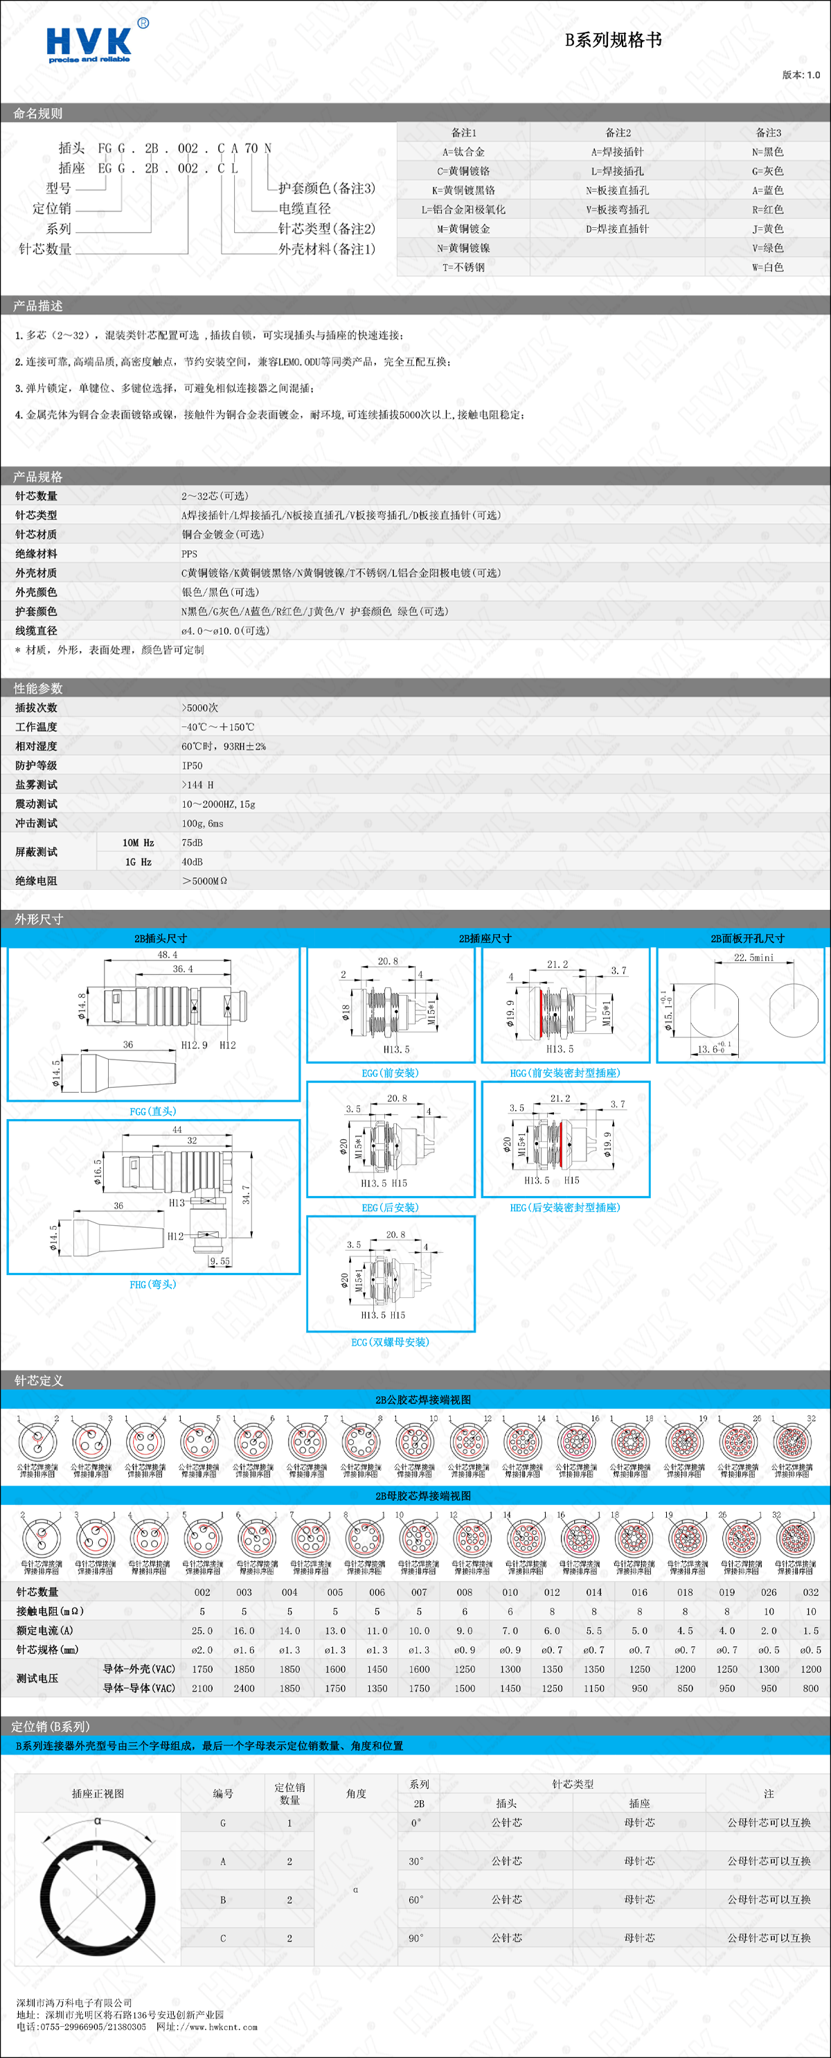Viewport: 831px width, 2058px height.
Task: Click the 导体-导体(VAC) row label
Action: tap(139, 1688)
